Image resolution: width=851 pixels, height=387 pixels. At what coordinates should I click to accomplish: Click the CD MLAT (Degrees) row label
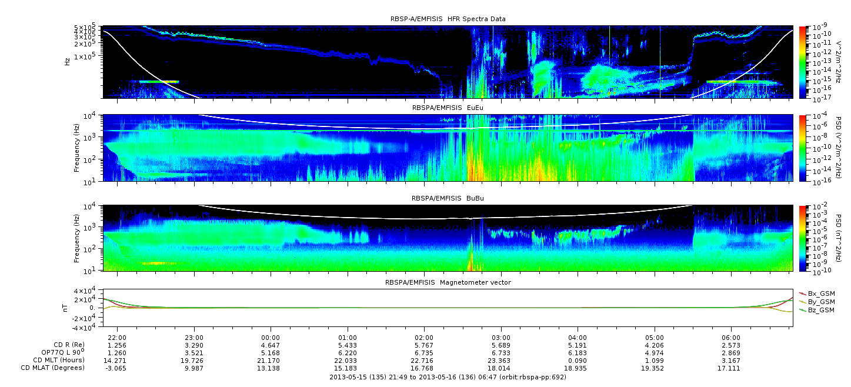[x=54, y=368]
